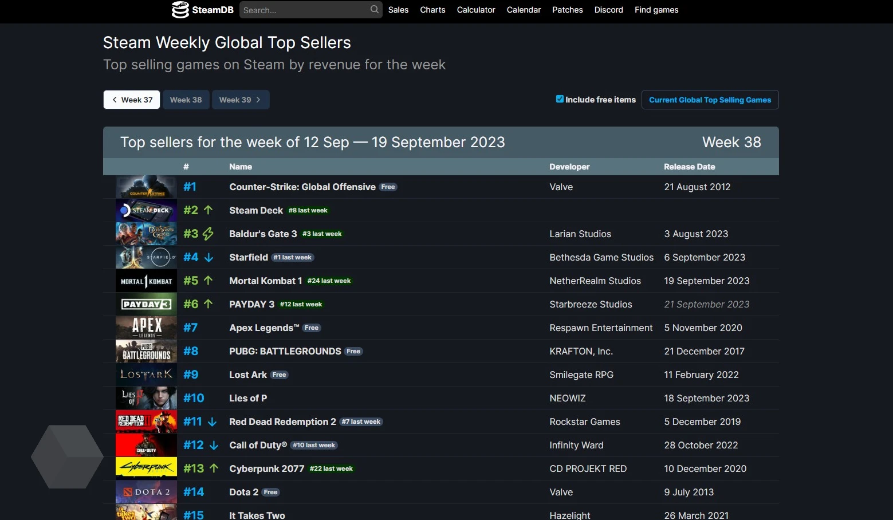Viewport: 893px width, 520px height.
Task: Open Call of Duty name link
Action: point(258,445)
